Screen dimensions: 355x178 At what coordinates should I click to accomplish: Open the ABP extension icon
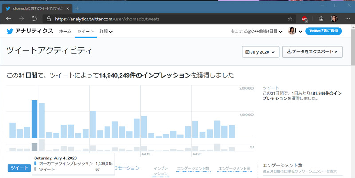305,19
